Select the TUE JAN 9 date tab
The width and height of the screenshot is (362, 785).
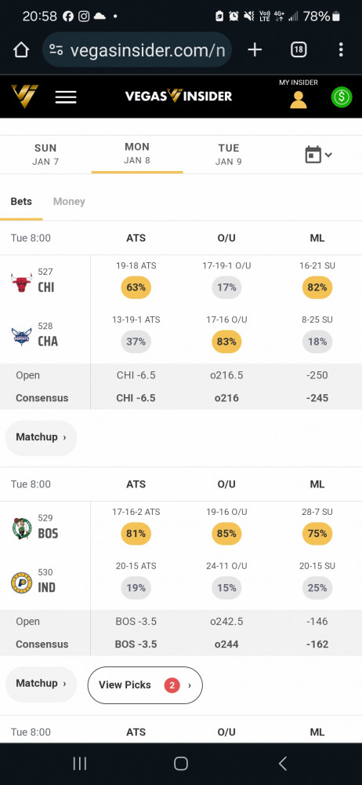(x=229, y=154)
